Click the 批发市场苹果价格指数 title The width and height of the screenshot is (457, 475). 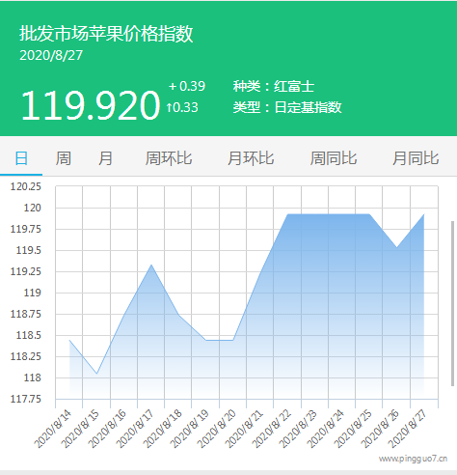[x=106, y=33]
